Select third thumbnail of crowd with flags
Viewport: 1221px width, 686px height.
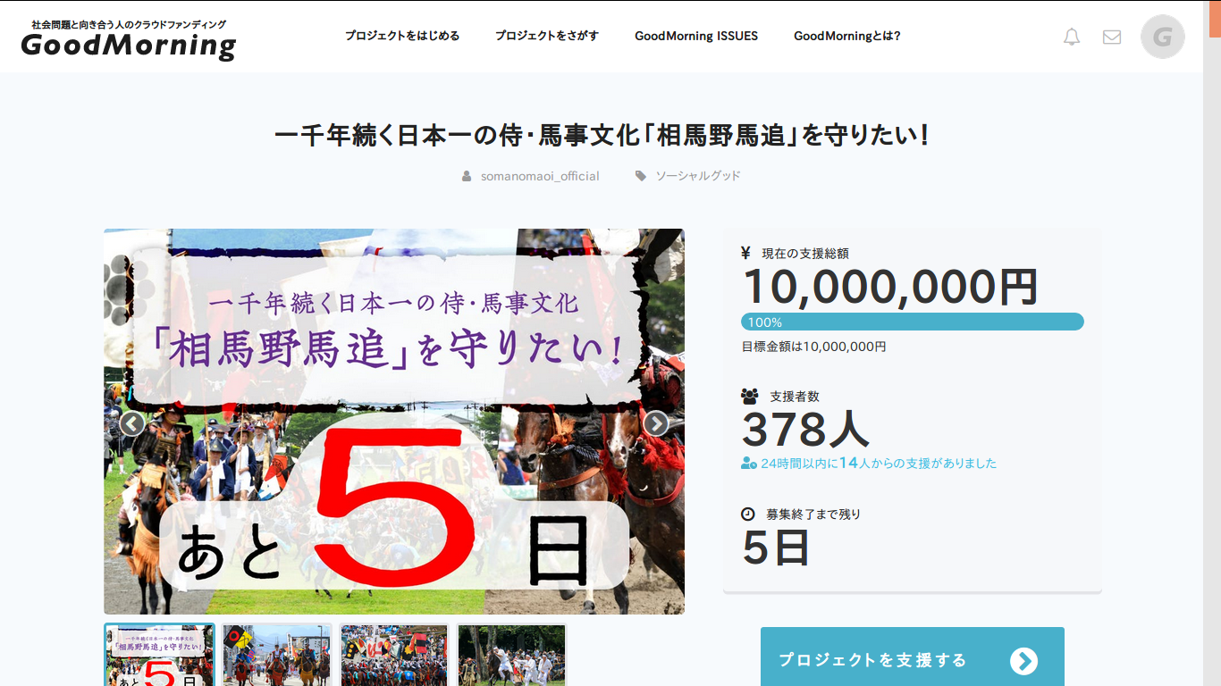pyautogui.click(x=394, y=656)
